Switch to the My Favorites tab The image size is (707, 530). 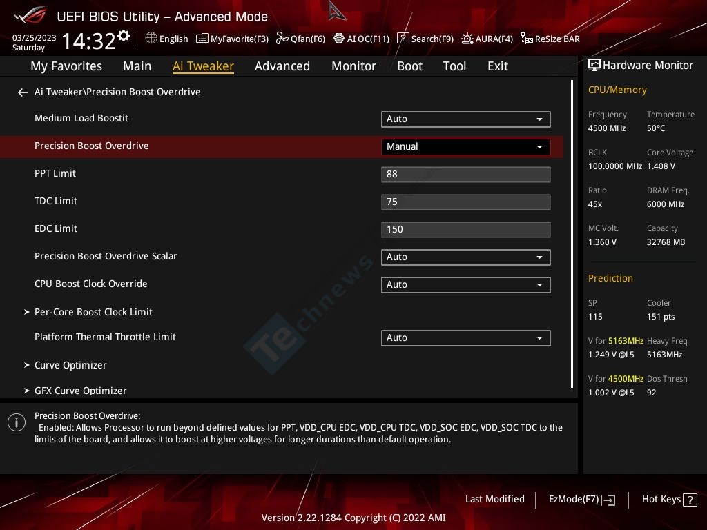[x=66, y=66]
